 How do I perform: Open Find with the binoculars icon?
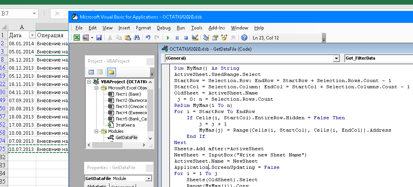(x=137, y=38)
